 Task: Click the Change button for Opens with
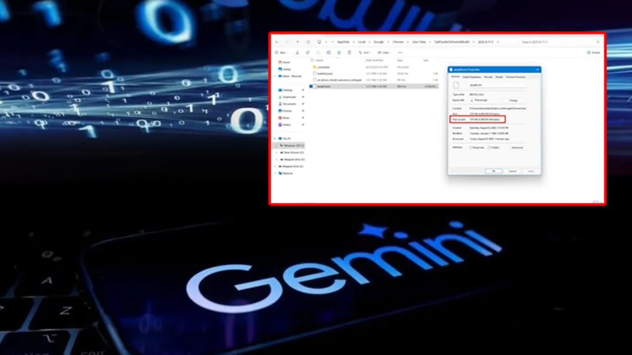tap(513, 100)
